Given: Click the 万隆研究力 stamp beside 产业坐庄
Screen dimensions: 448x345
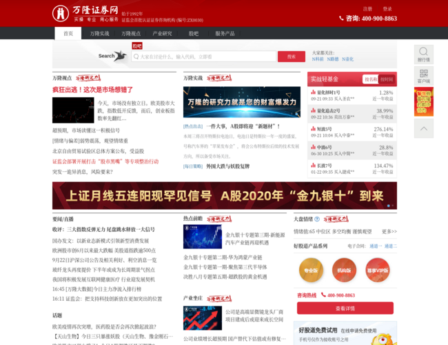Looking at the screenshot, I should point(219,298).
